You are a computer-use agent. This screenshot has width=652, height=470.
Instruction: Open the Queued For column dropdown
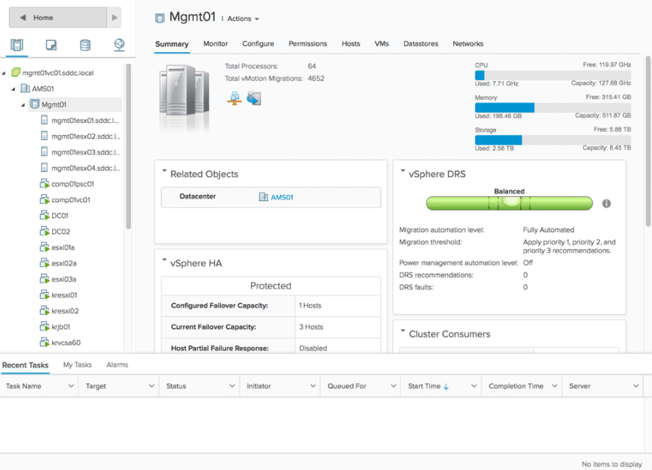[x=394, y=386]
